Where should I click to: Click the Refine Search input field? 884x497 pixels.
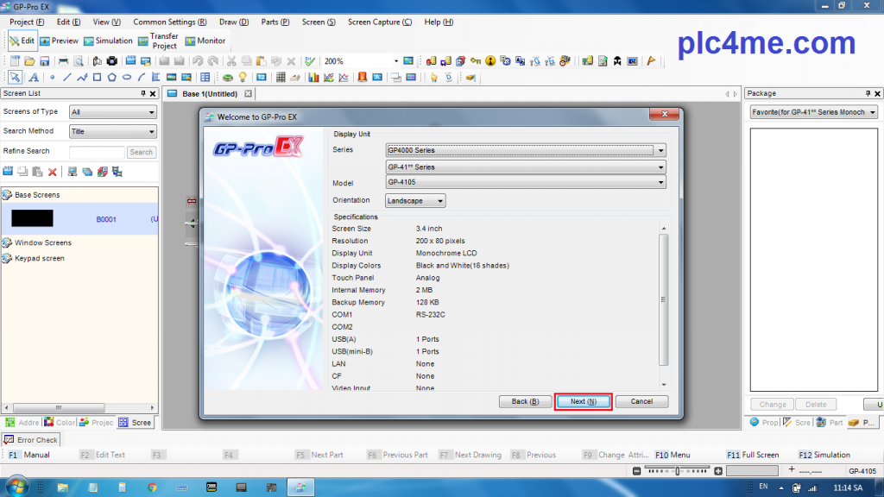click(97, 152)
